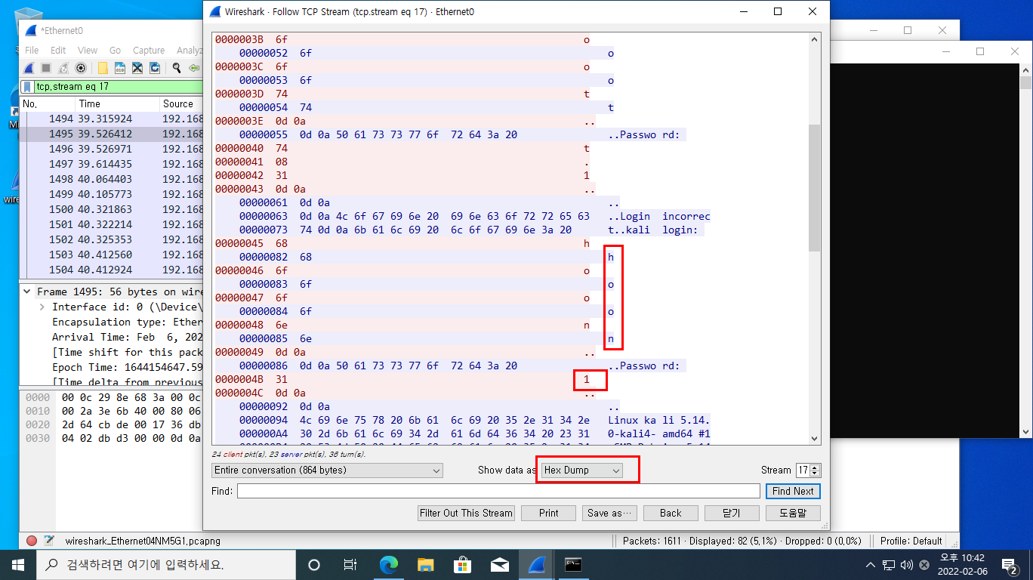The height and width of the screenshot is (580, 1033).
Task: Show hidden system tray icons
Action: click(x=871, y=564)
